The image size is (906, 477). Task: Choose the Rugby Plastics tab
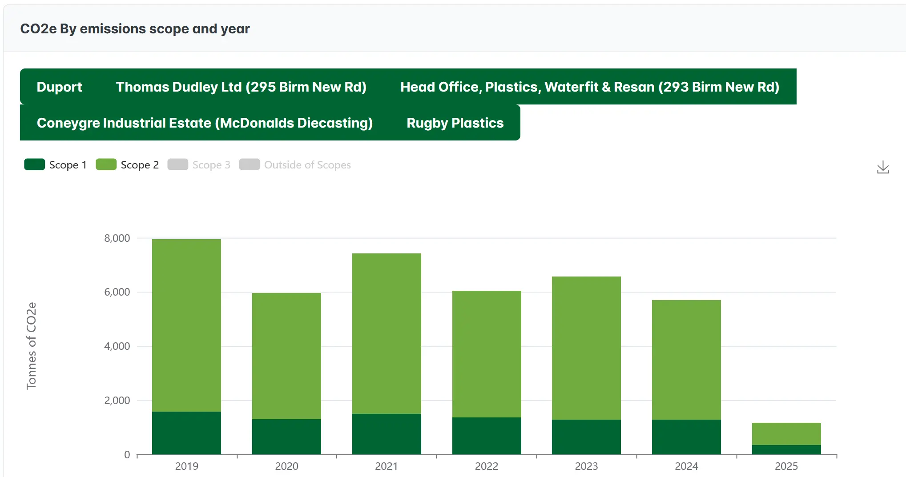pyautogui.click(x=455, y=123)
